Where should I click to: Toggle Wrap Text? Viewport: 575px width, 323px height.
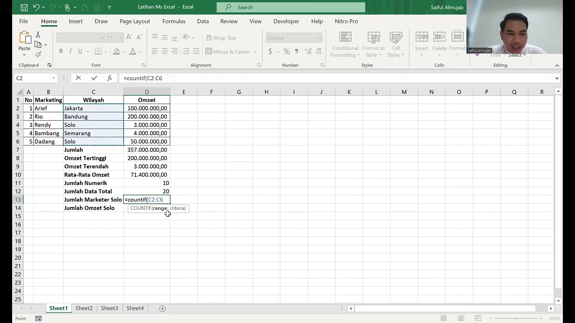221,38
